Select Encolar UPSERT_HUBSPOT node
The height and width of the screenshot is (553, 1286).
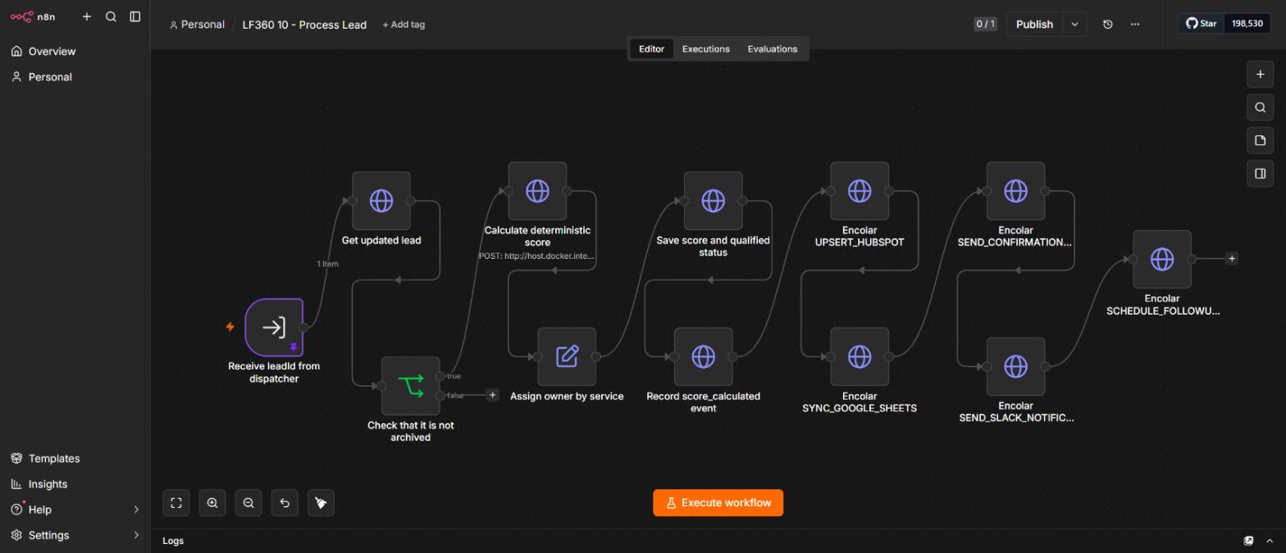860,191
